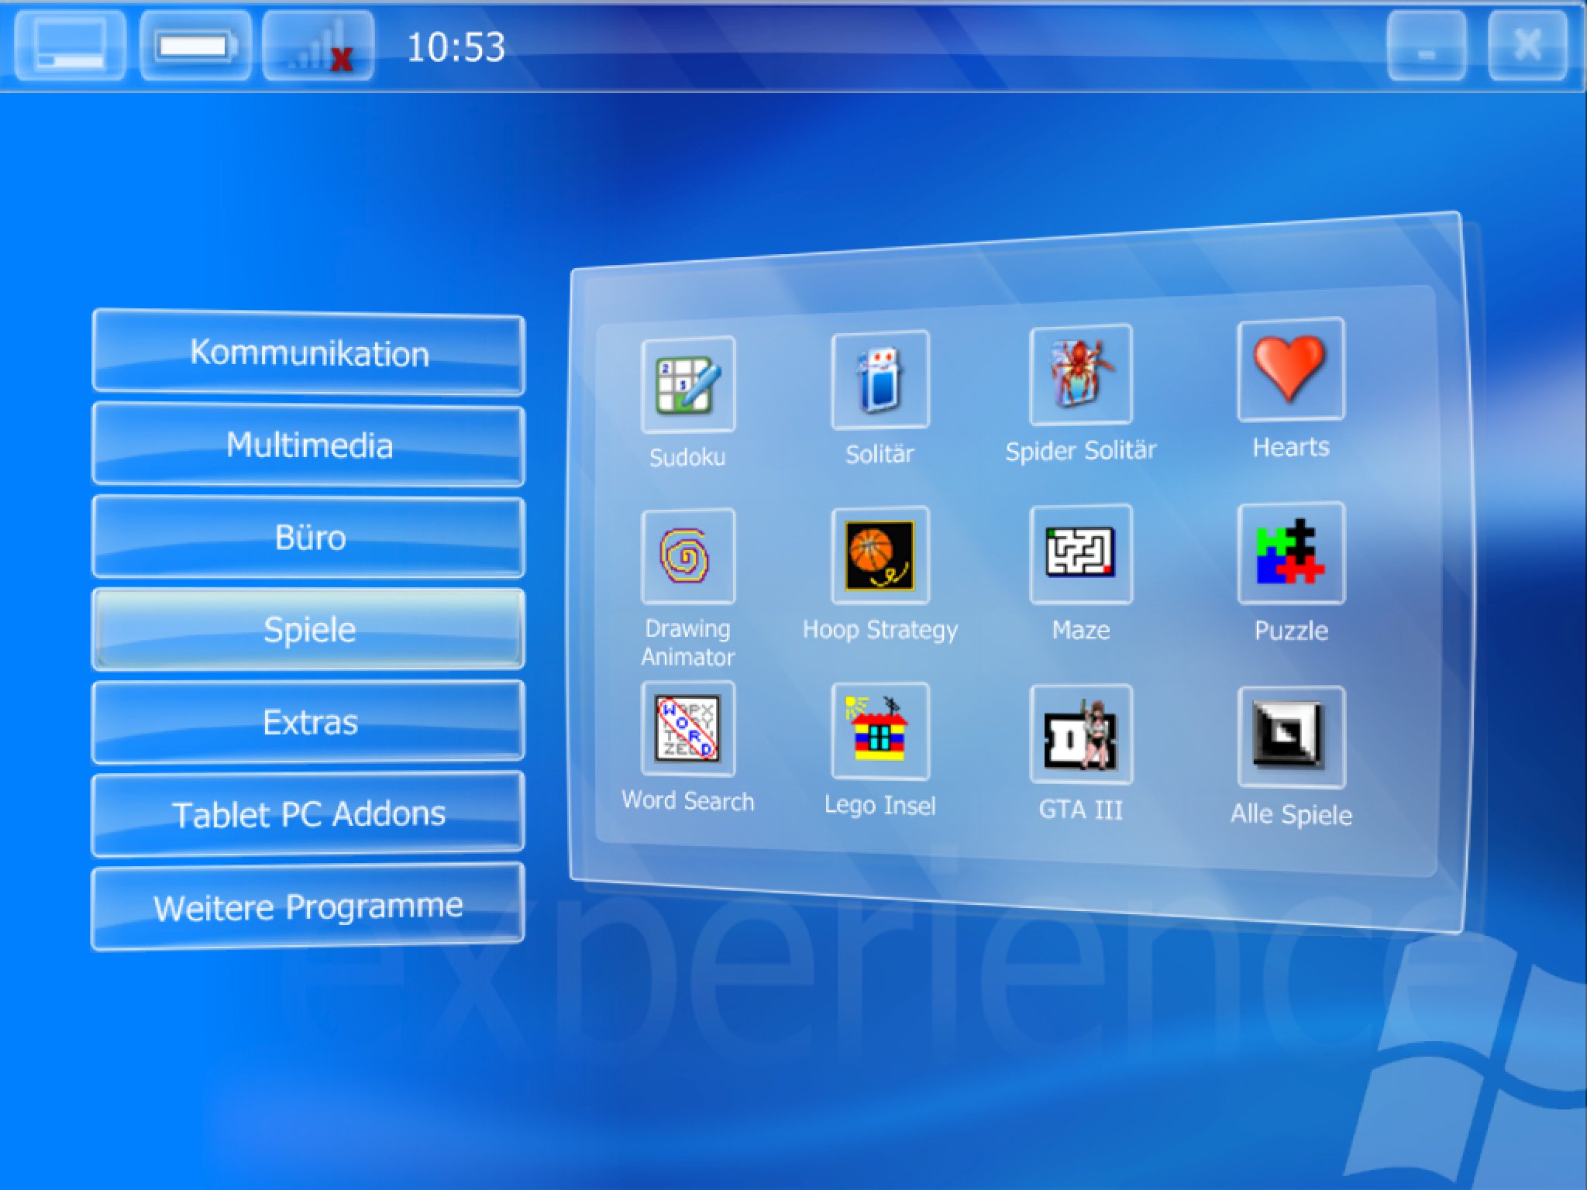The image size is (1587, 1190).
Task: Click the clock showing 10:53
Action: [x=456, y=47]
